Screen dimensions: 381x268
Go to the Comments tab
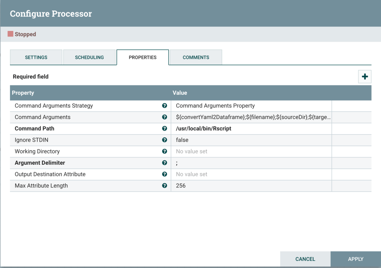[196, 57]
